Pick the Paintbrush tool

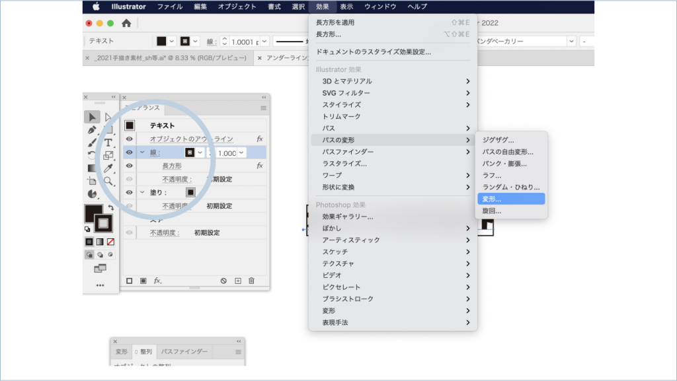click(92, 143)
